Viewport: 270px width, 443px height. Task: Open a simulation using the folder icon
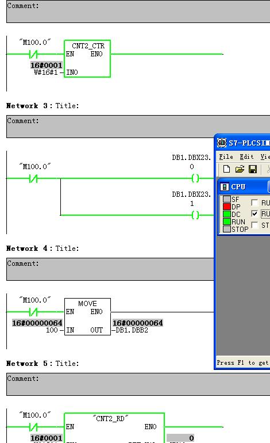[x=240, y=169]
